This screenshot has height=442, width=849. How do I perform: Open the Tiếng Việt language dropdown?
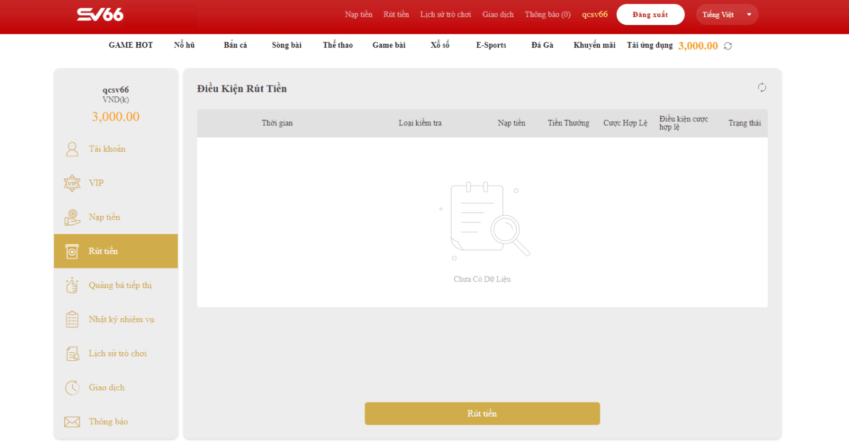point(727,15)
